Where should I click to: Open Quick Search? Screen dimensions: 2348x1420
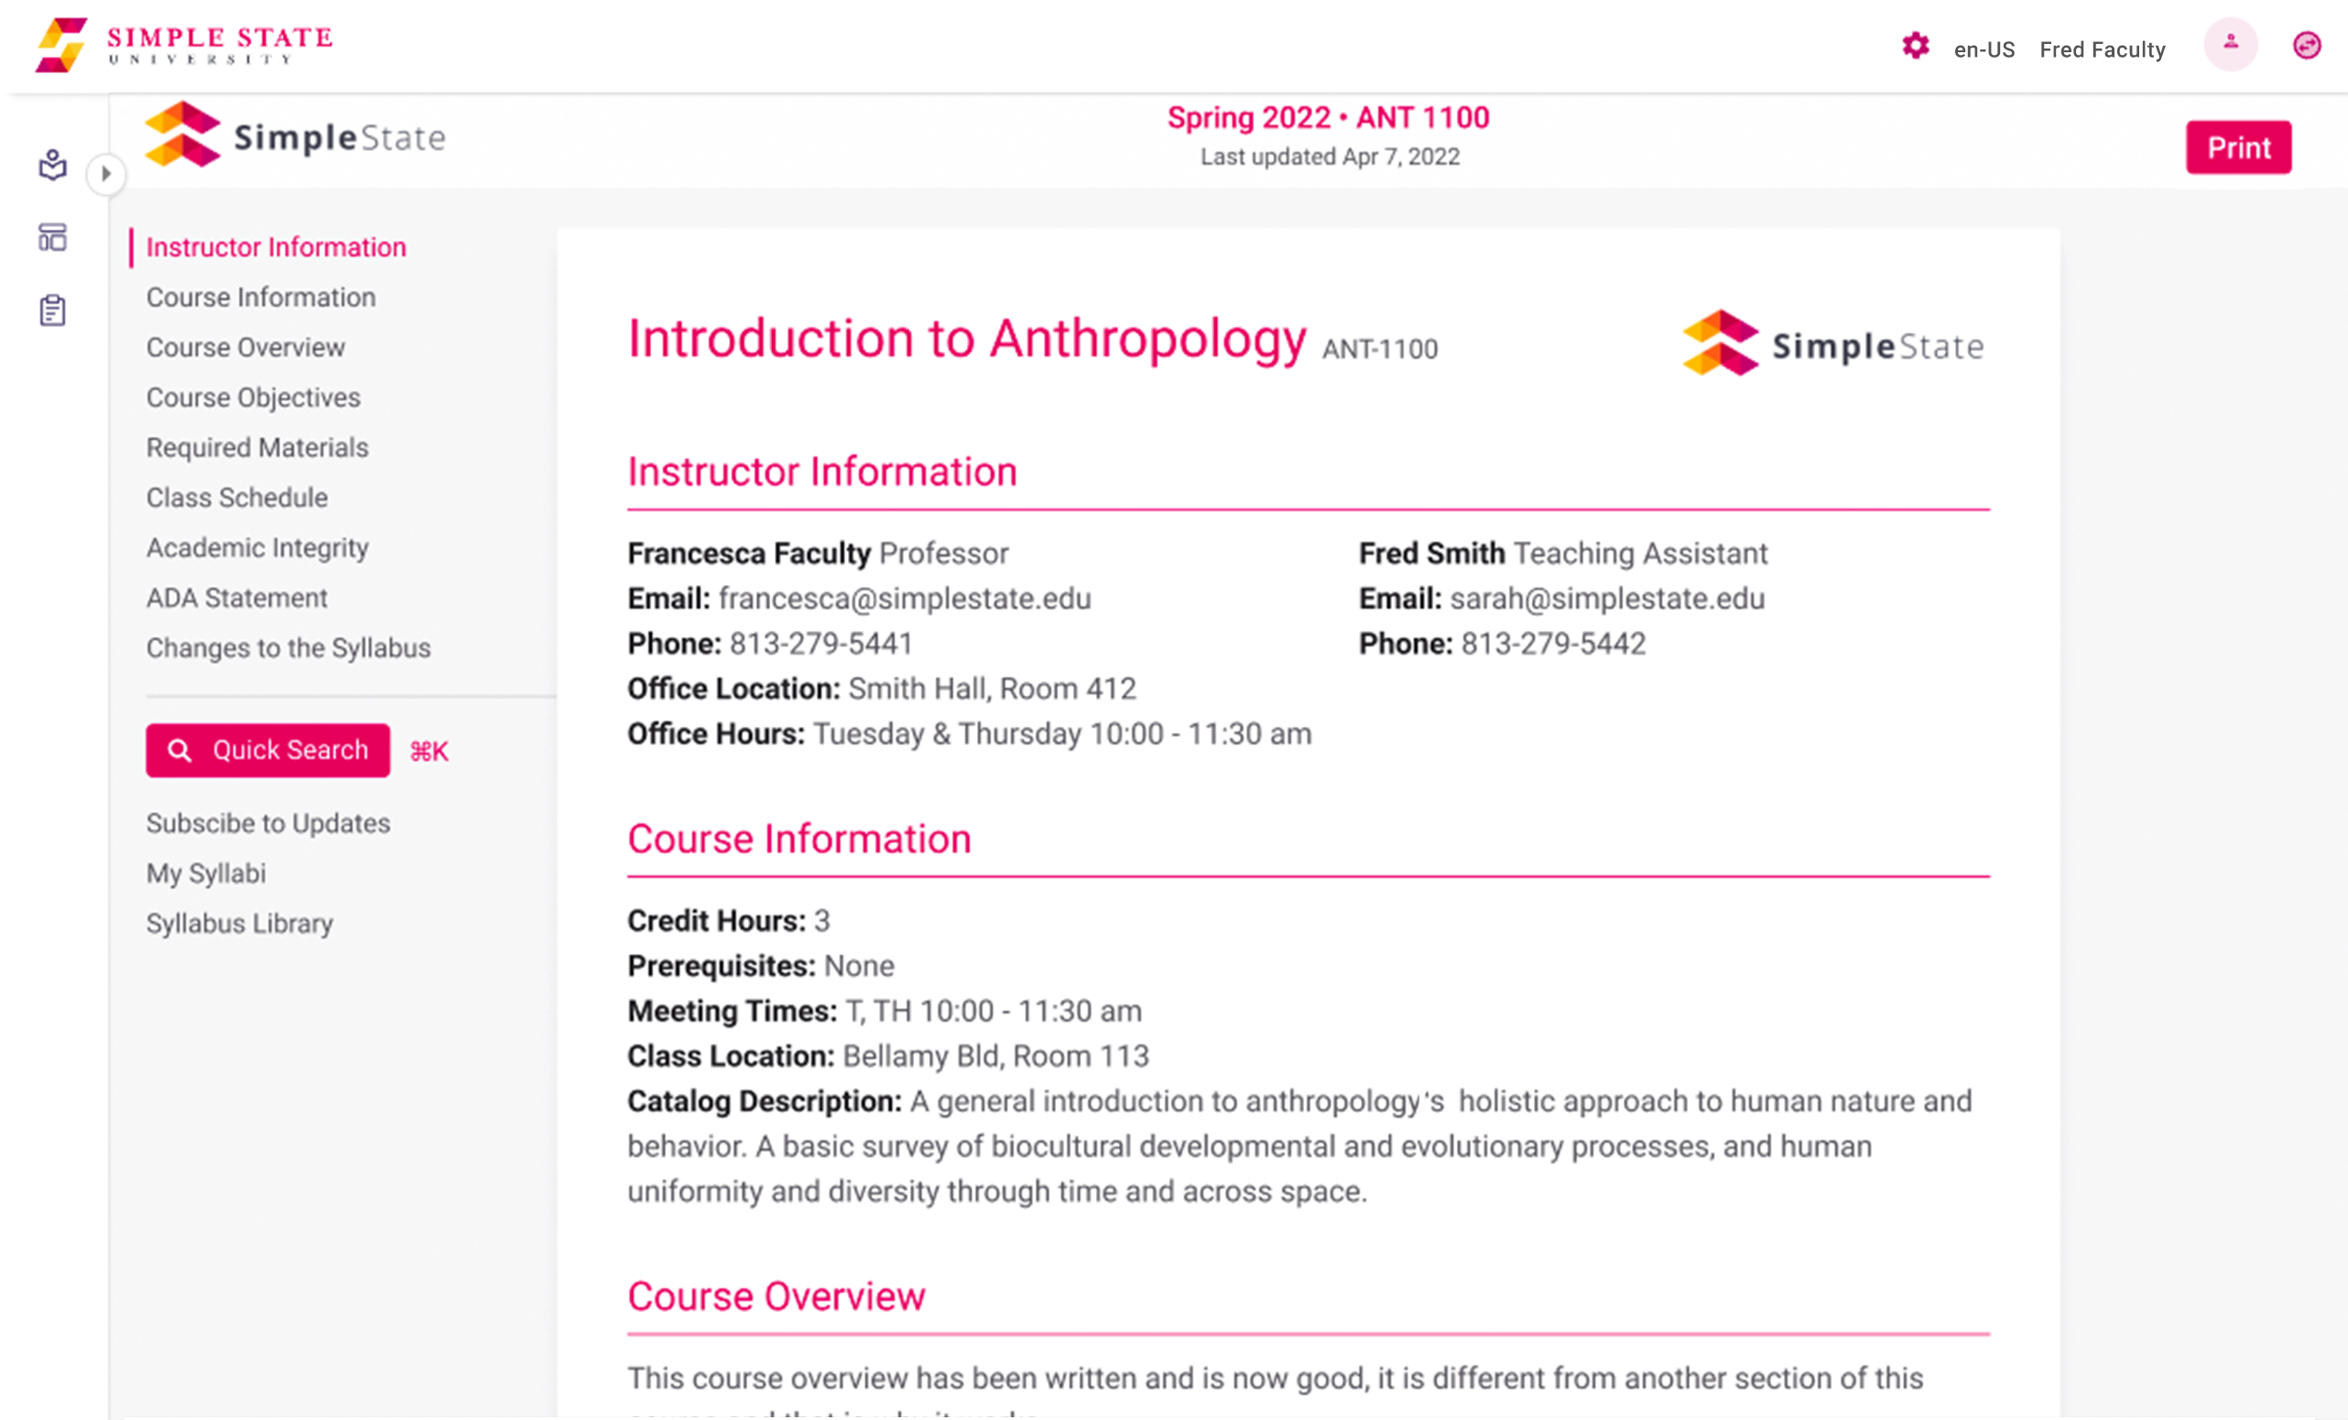coord(266,751)
